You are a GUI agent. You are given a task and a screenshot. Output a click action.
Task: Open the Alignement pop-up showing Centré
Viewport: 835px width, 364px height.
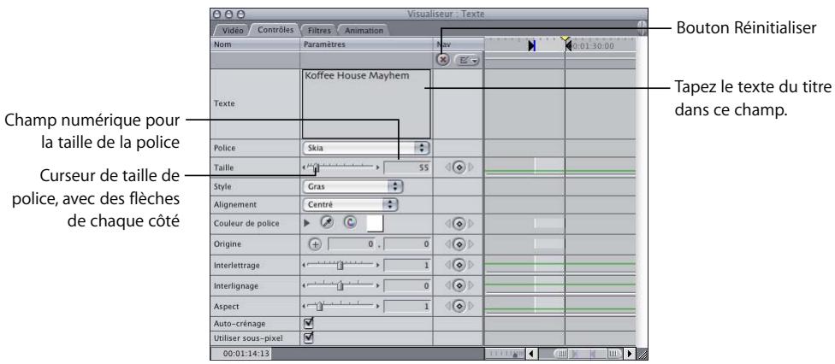[350, 204]
